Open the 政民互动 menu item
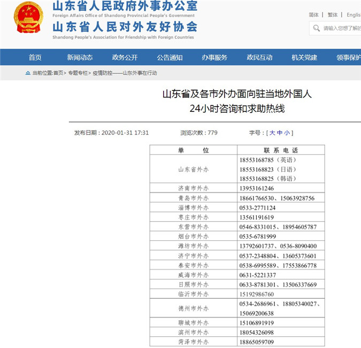361x348 pixels. tap(259, 57)
